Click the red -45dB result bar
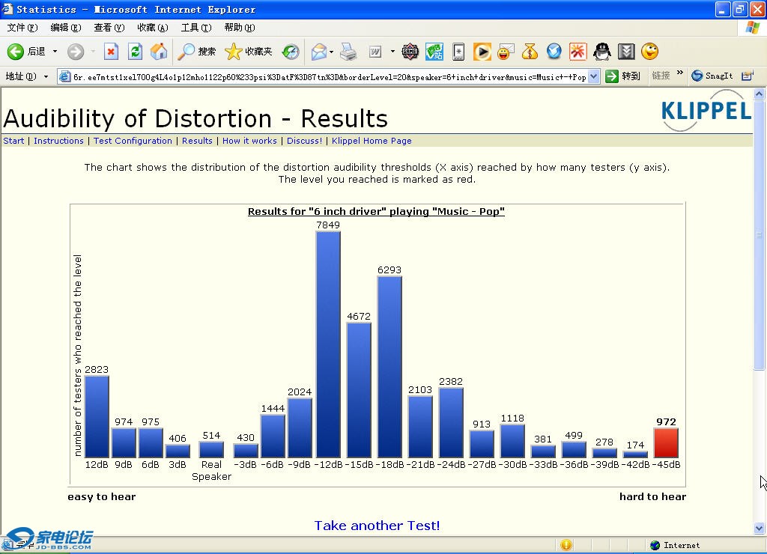767x554 pixels. 666,442
